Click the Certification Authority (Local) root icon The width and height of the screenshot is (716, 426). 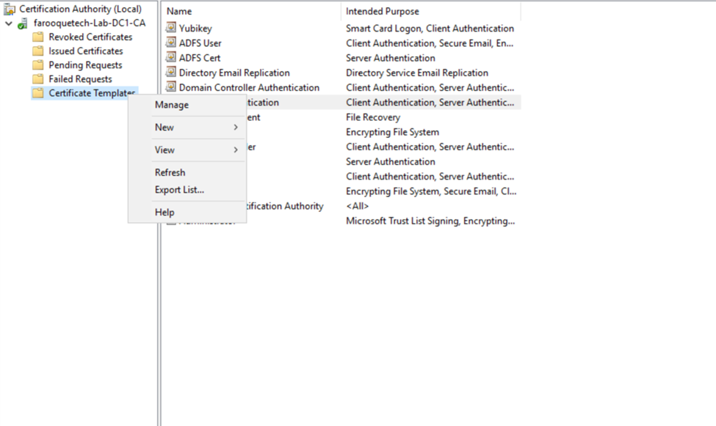click(9, 9)
